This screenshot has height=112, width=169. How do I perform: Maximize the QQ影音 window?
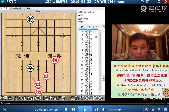point(159,2)
